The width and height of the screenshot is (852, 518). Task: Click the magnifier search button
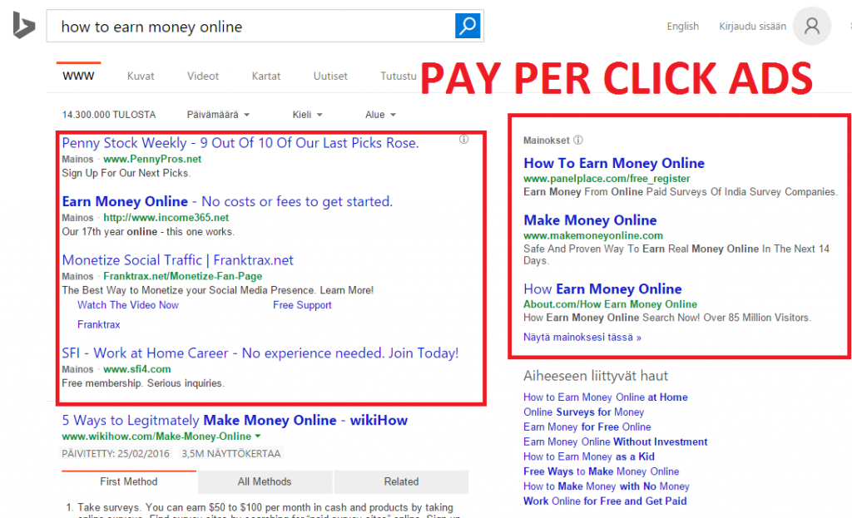click(468, 26)
